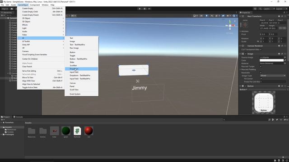
Task: Select Toggle Active State menu item
Action: coord(41,87)
